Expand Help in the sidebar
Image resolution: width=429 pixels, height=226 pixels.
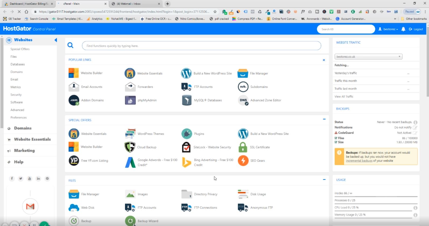point(19,162)
